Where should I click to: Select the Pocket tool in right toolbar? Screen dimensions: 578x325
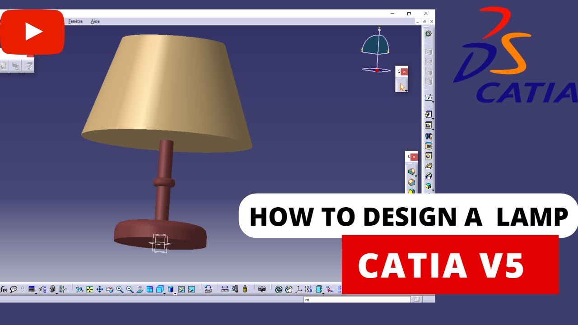point(429,125)
